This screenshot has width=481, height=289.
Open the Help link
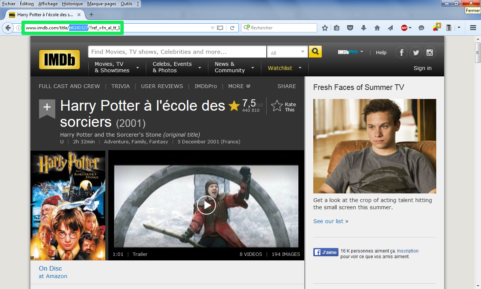pos(381,52)
